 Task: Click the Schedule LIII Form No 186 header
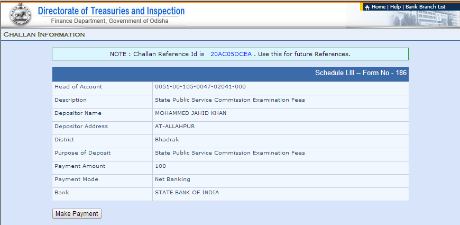tap(361, 73)
